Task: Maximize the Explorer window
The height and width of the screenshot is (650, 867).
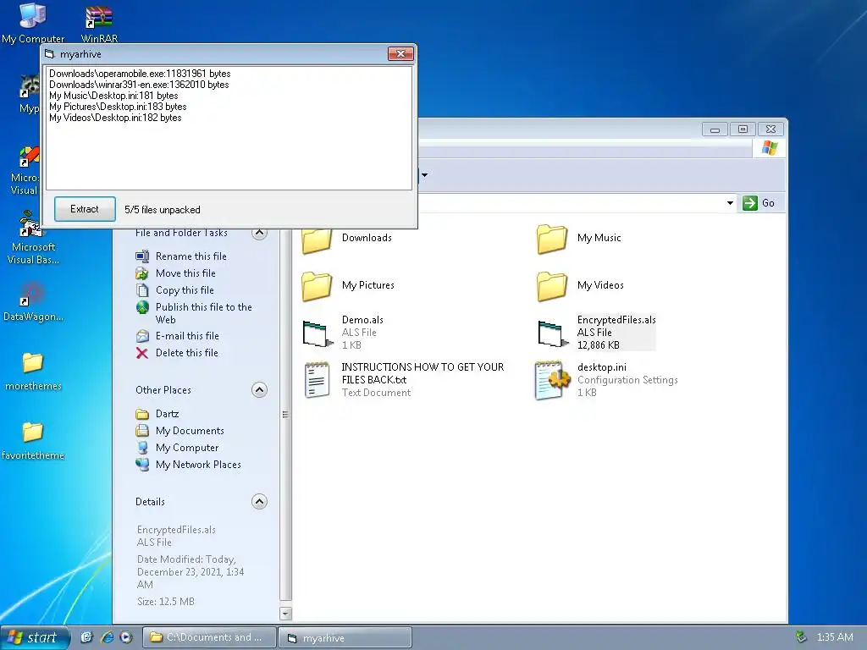Action: pyautogui.click(x=743, y=129)
